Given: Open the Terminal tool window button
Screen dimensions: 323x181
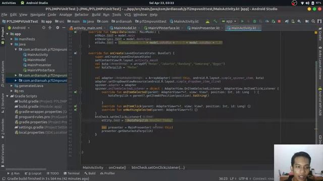Looking at the screenshot, I should [72, 173].
